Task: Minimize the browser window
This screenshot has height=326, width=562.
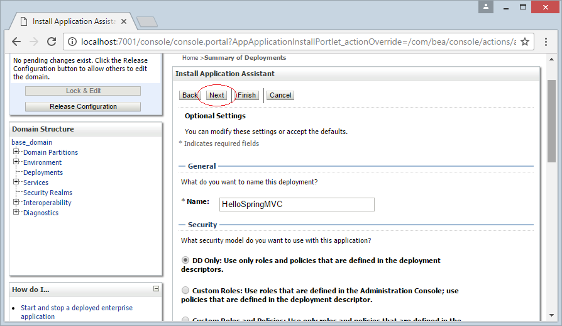Action: coord(506,7)
